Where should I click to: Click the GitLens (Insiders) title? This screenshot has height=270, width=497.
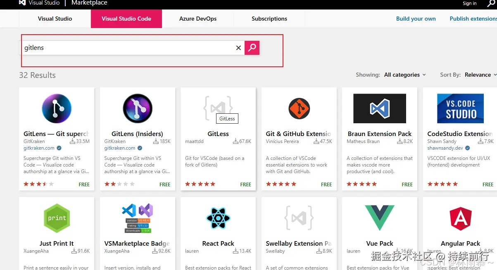137,134
